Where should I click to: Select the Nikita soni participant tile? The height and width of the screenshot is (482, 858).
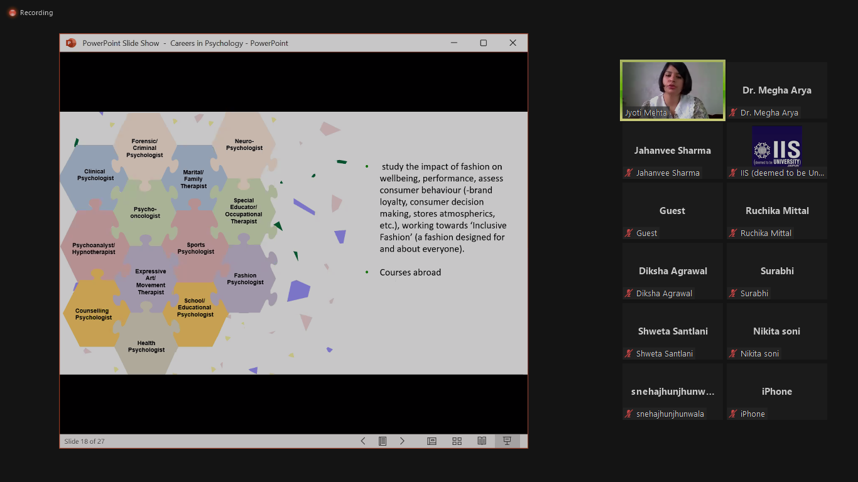pos(776,331)
